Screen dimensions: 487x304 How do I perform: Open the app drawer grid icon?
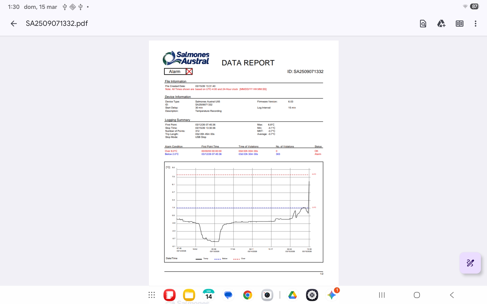[x=152, y=295]
